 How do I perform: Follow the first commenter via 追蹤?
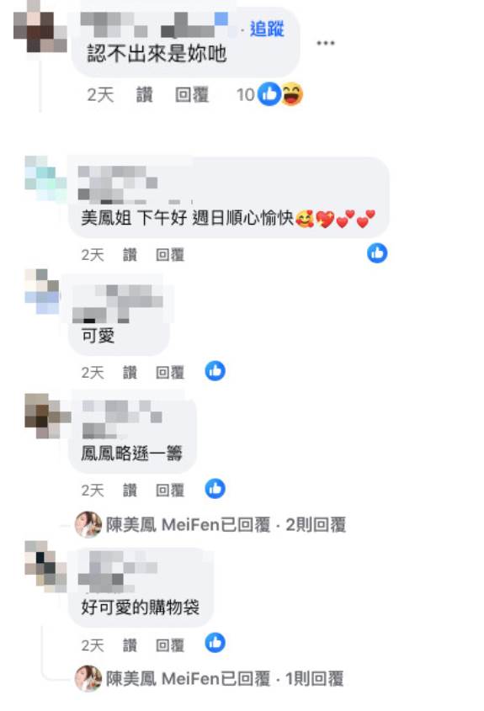(x=267, y=29)
